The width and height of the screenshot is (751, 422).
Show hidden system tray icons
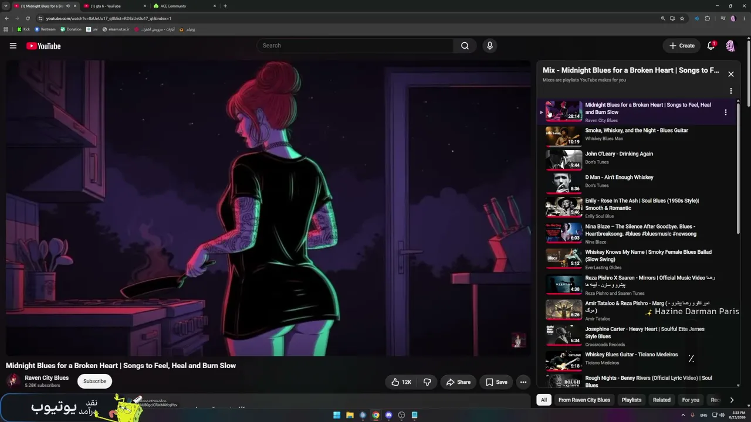[x=683, y=415]
